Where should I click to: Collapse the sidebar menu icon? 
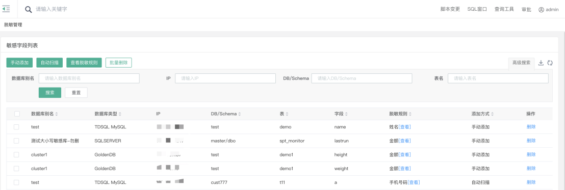[x=6, y=9]
